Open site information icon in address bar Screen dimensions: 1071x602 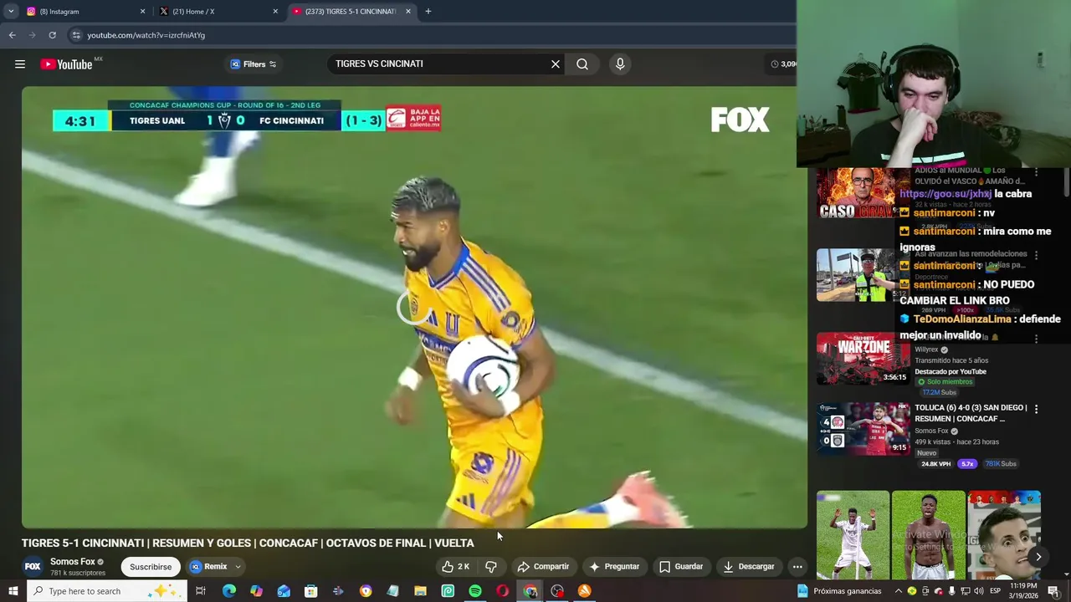click(75, 35)
